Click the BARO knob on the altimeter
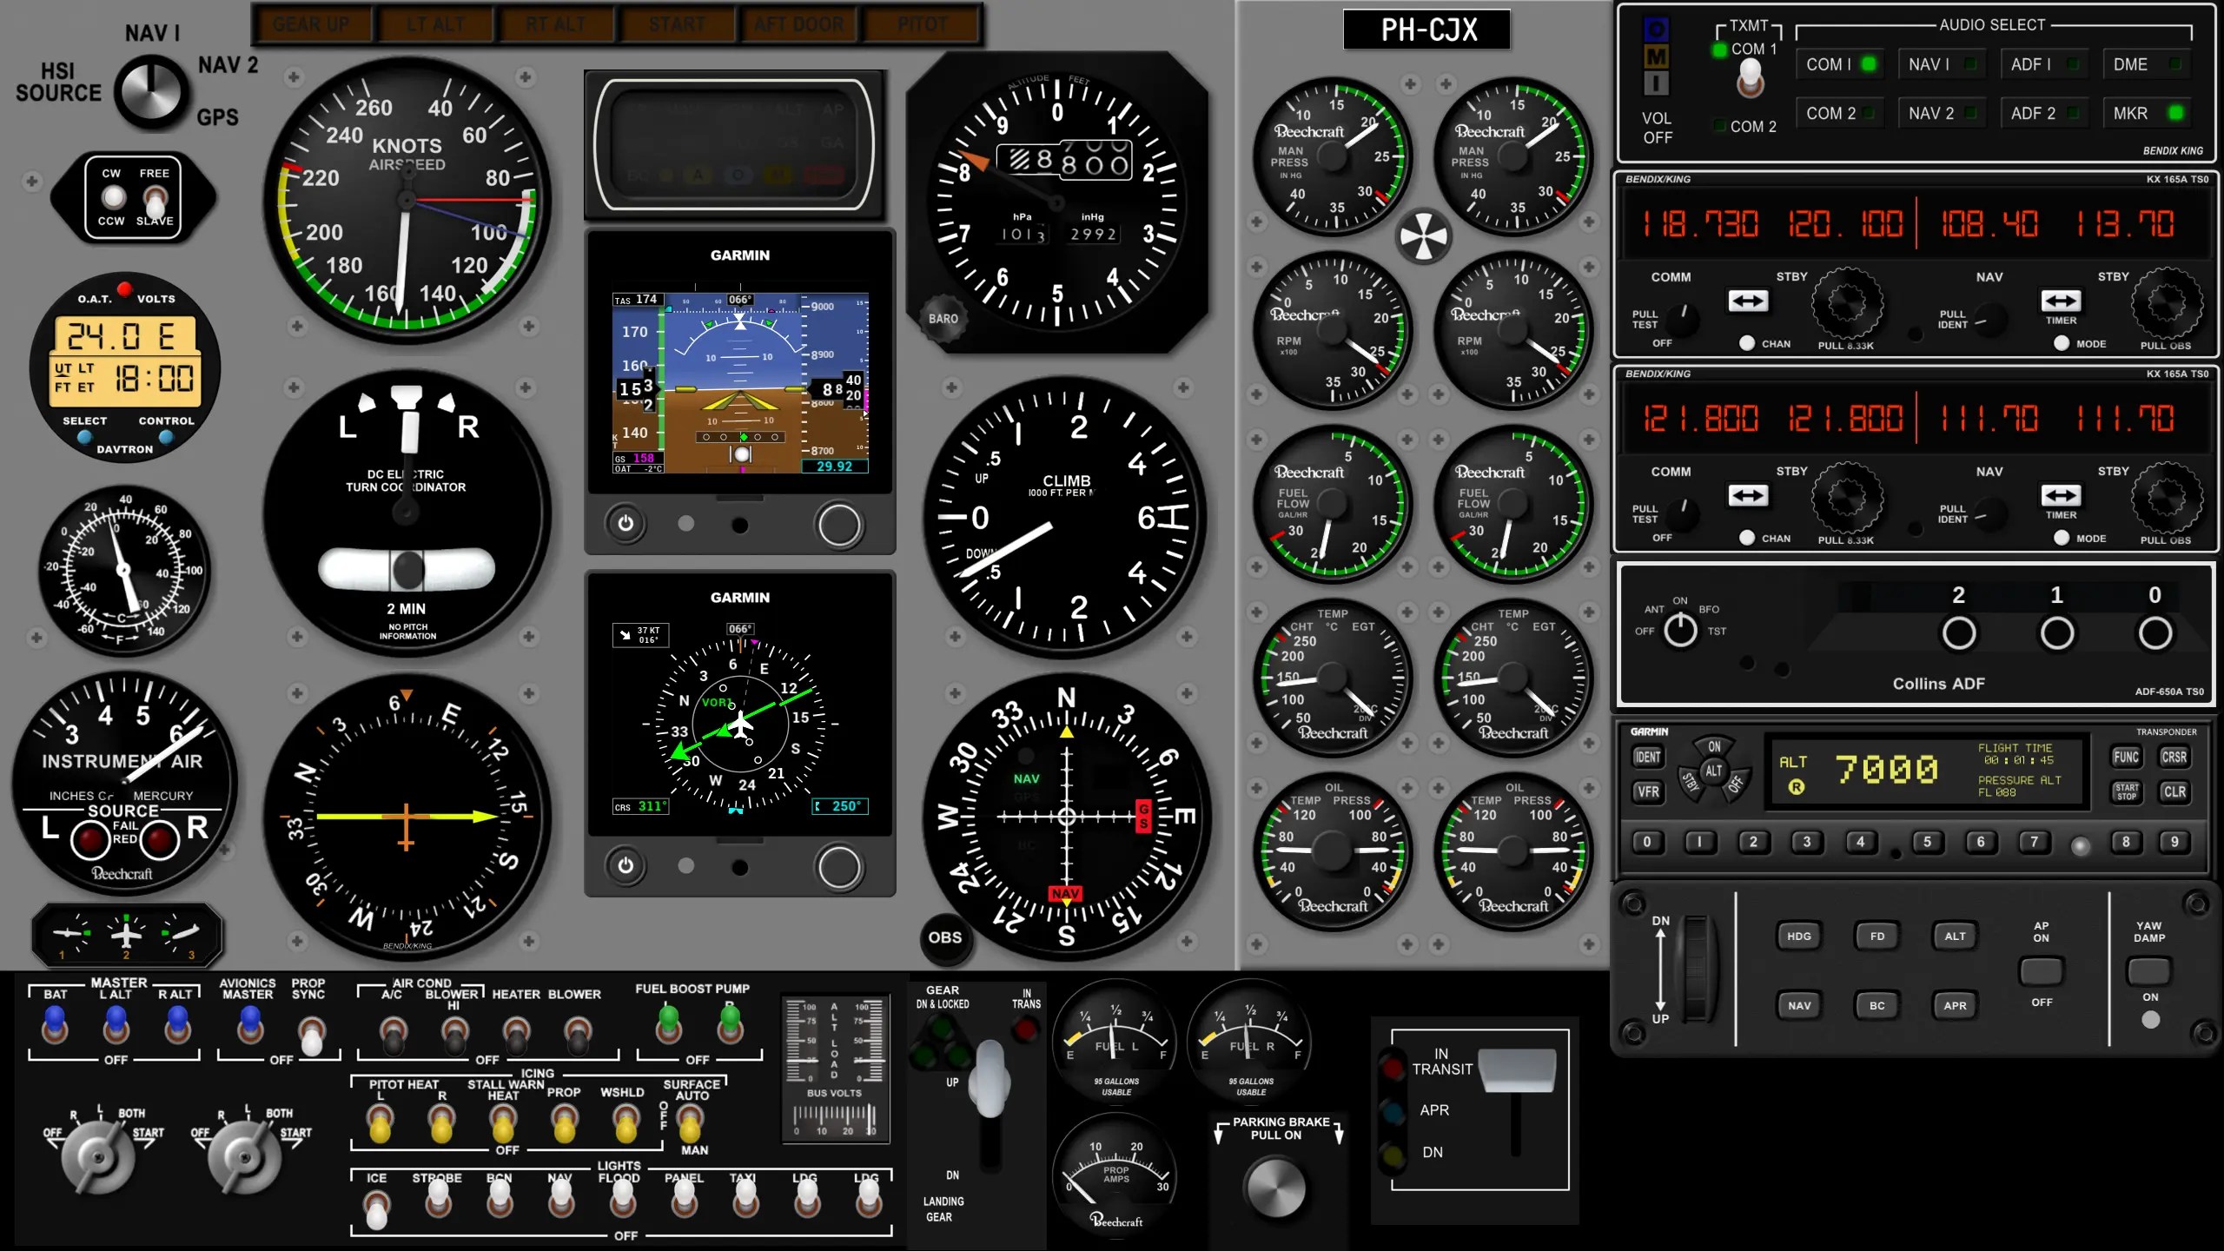The width and height of the screenshot is (2224, 1251). pos(943,319)
